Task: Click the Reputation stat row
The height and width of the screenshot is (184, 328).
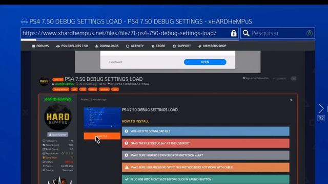Action: (x=58, y=153)
